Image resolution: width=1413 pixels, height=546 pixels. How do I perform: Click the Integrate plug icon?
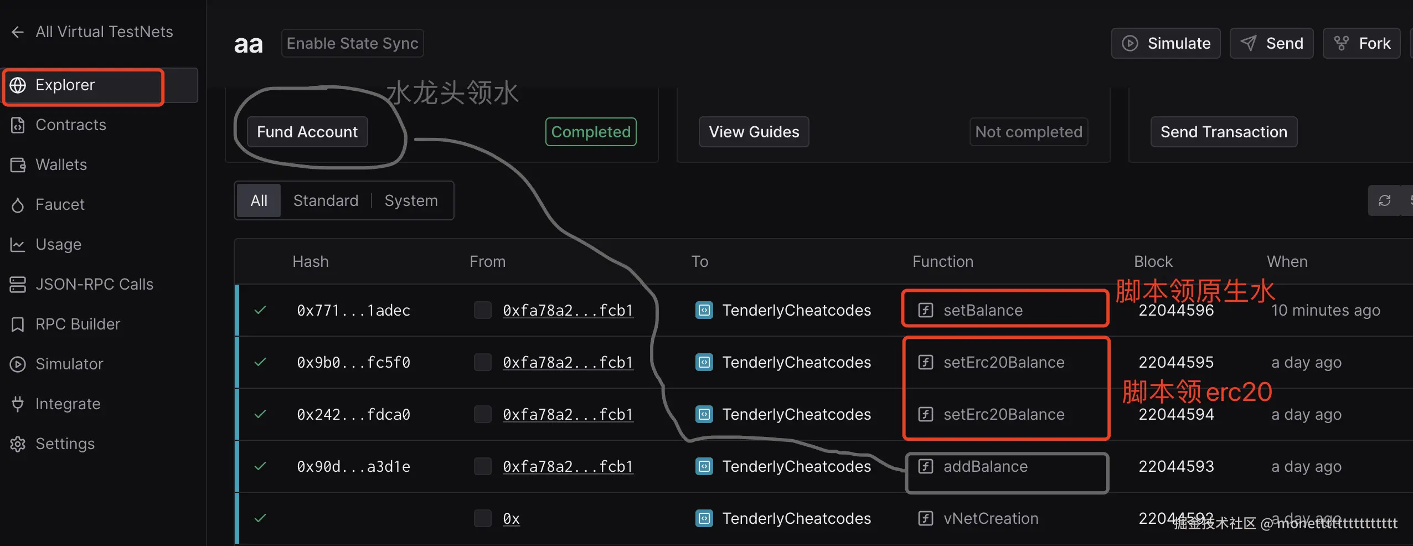pyautogui.click(x=18, y=404)
